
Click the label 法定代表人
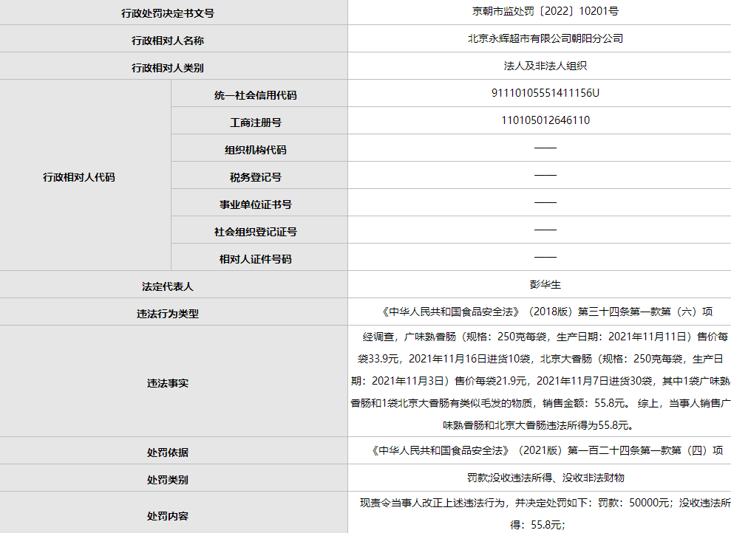coord(168,286)
